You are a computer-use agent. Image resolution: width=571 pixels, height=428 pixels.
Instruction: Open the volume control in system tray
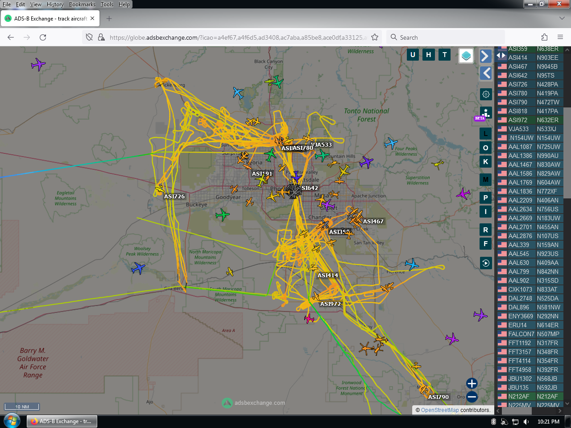pos(526,422)
